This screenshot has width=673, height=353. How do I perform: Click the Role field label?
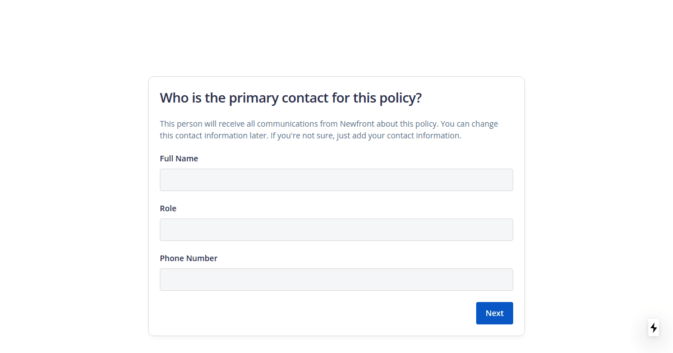[x=168, y=208]
